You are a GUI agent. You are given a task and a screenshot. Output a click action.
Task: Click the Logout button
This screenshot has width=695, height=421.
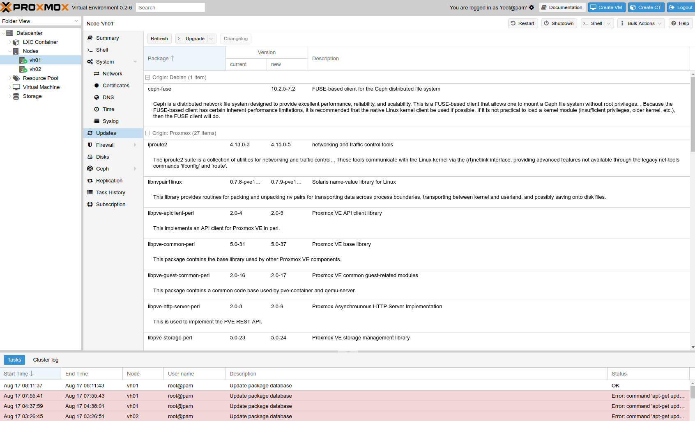click(681, 7)
